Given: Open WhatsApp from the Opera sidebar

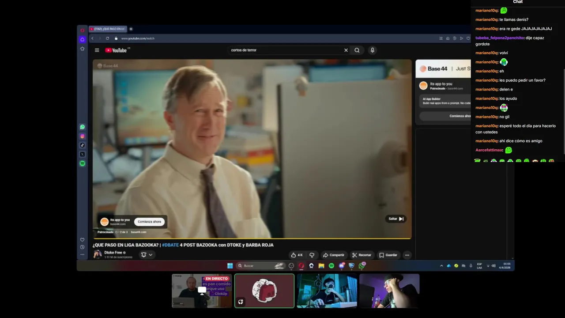Looking at the screenshot, I should 82,127.
